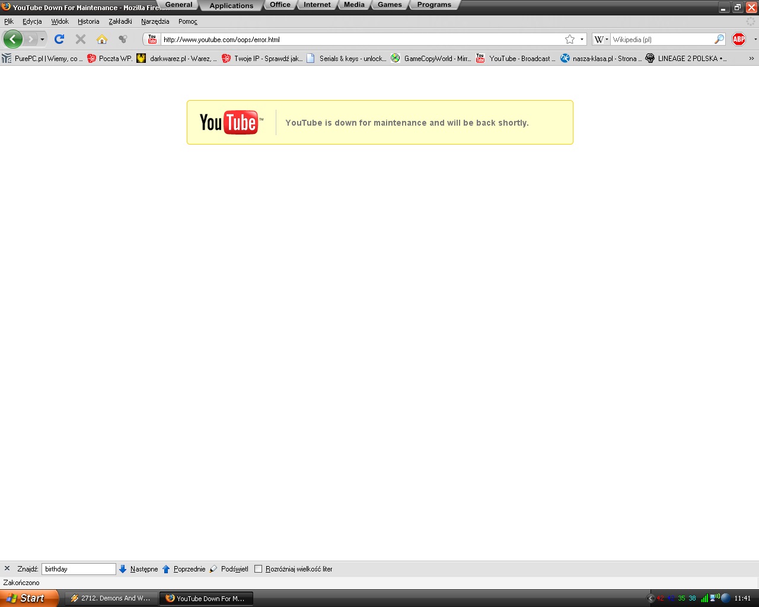Toggle the Podświetl highlight option

(x=229, y=569)
